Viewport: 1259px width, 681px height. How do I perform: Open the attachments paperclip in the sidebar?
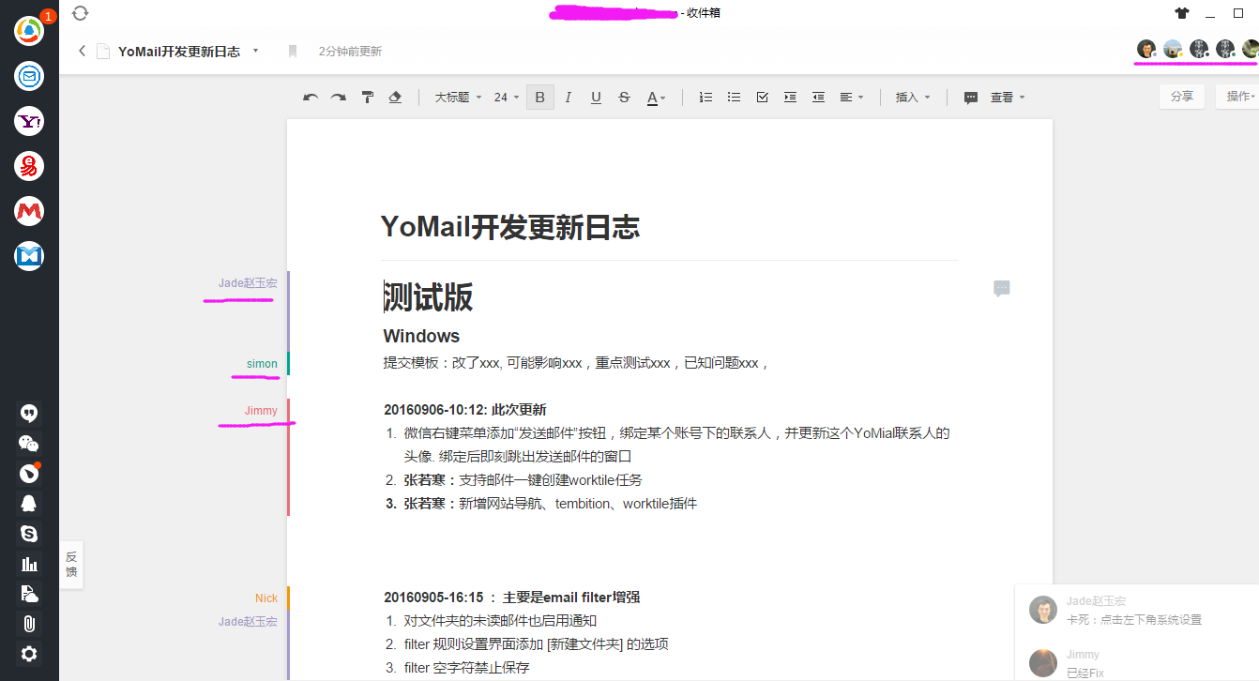click(29, 623)
